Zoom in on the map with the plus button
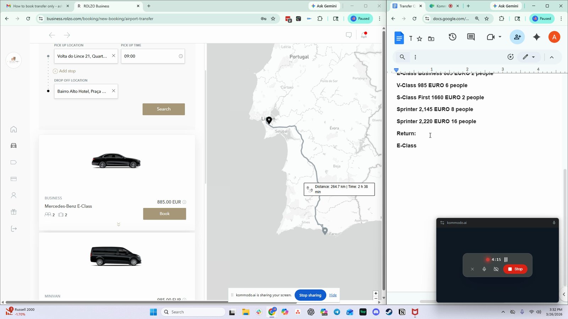This screenshot has height=319, width=568. 376,293
